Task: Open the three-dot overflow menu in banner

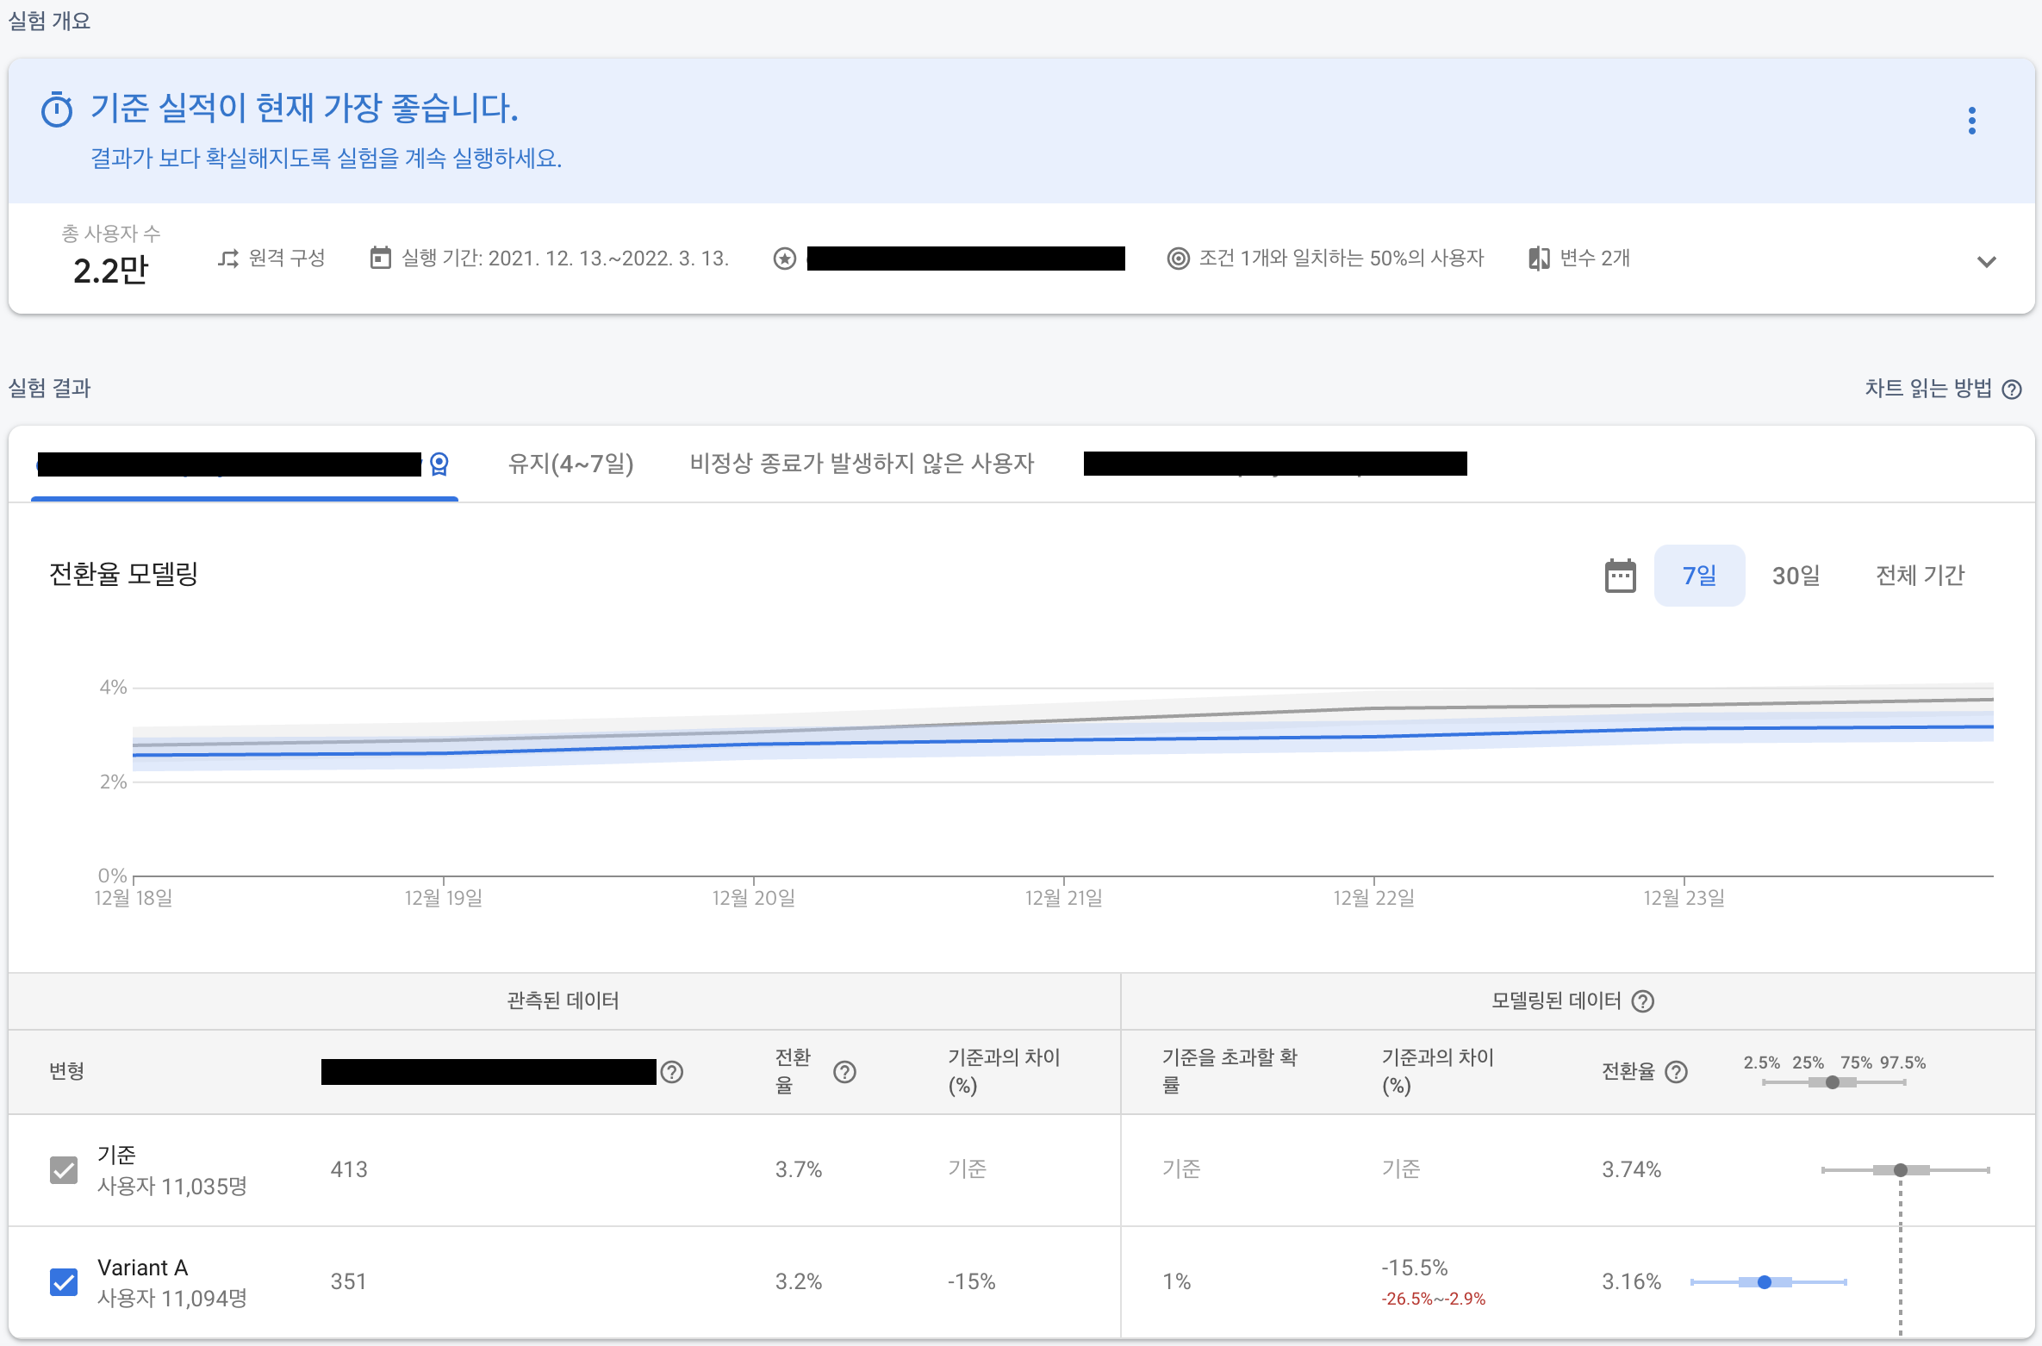Action: point(1971,121)
